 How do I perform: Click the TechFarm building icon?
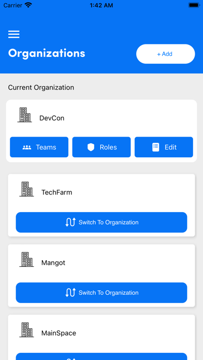pyautogui.click(x=26, y=189)
